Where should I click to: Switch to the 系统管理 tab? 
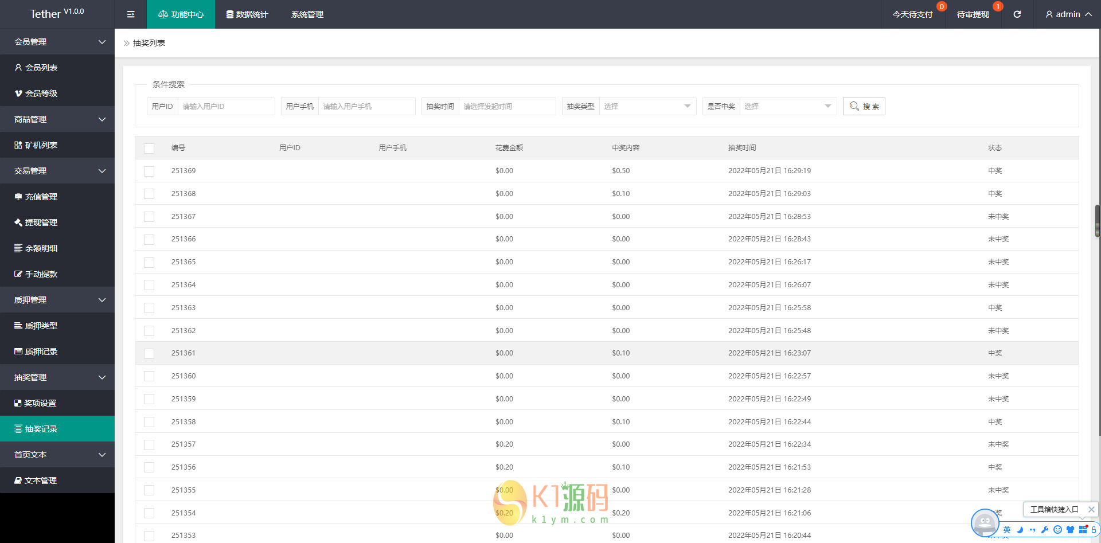[307, 14]
